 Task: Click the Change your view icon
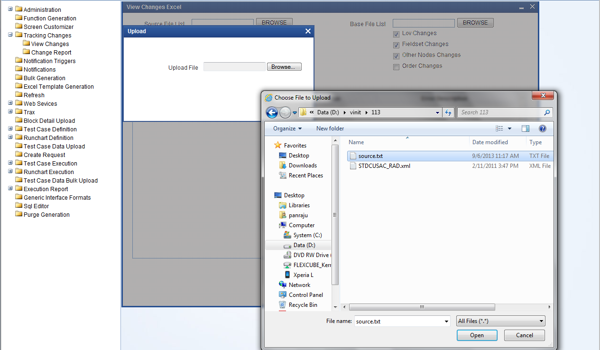[x=499, y=129]
